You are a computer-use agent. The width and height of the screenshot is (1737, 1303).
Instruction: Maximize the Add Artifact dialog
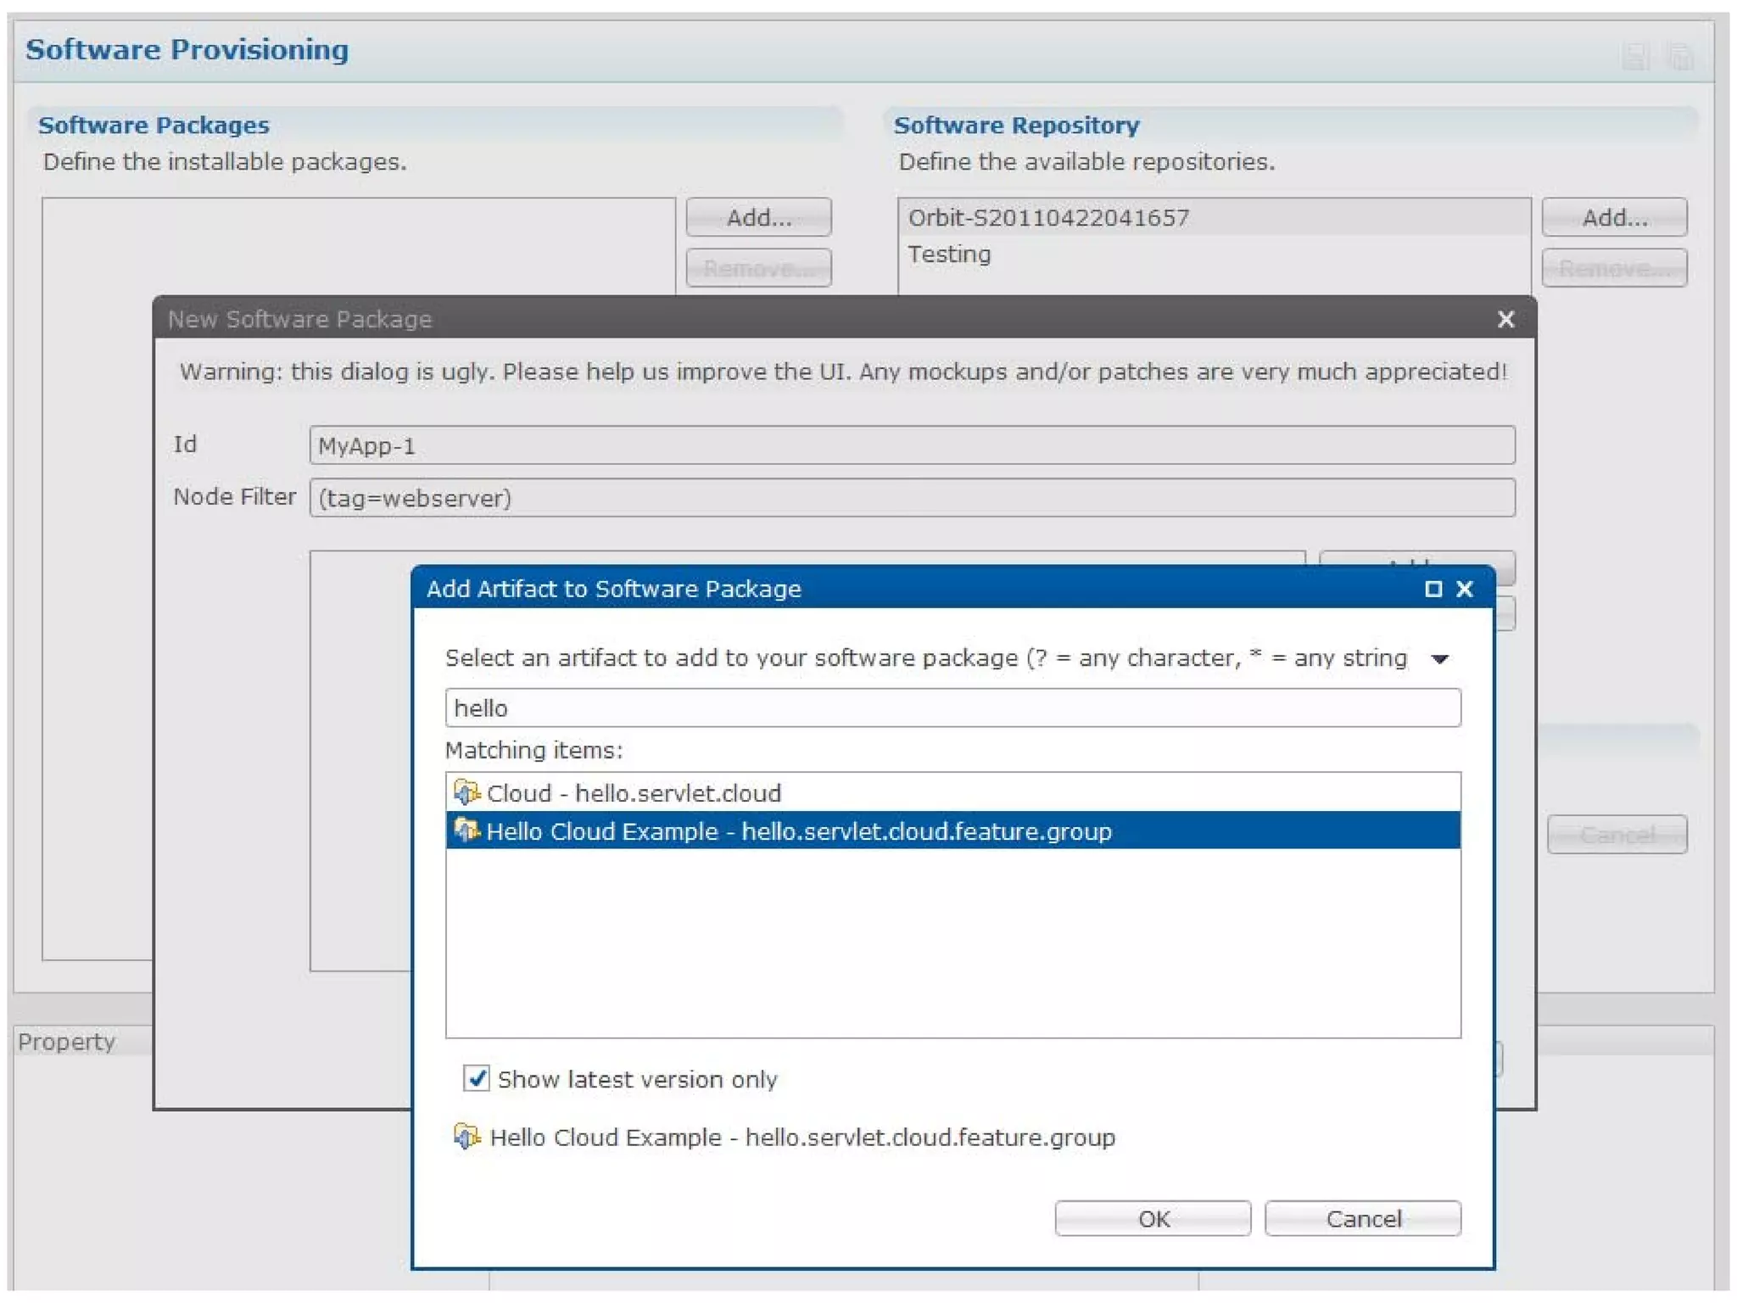click(x=1433, y=589)
